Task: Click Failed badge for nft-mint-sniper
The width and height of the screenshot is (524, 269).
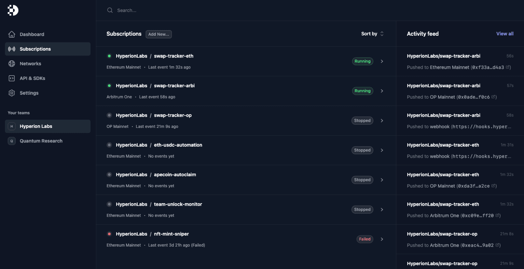Action: (365, 239)
